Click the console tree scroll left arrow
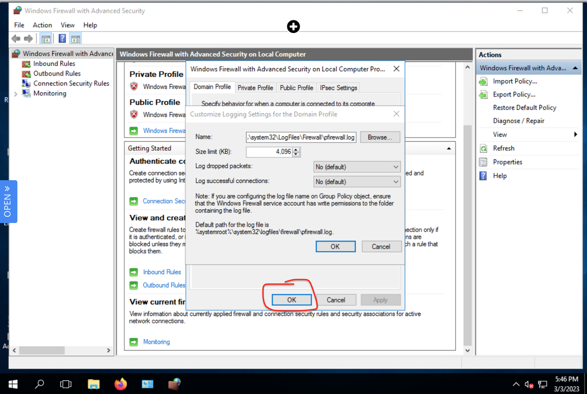 tap(14, 351)
